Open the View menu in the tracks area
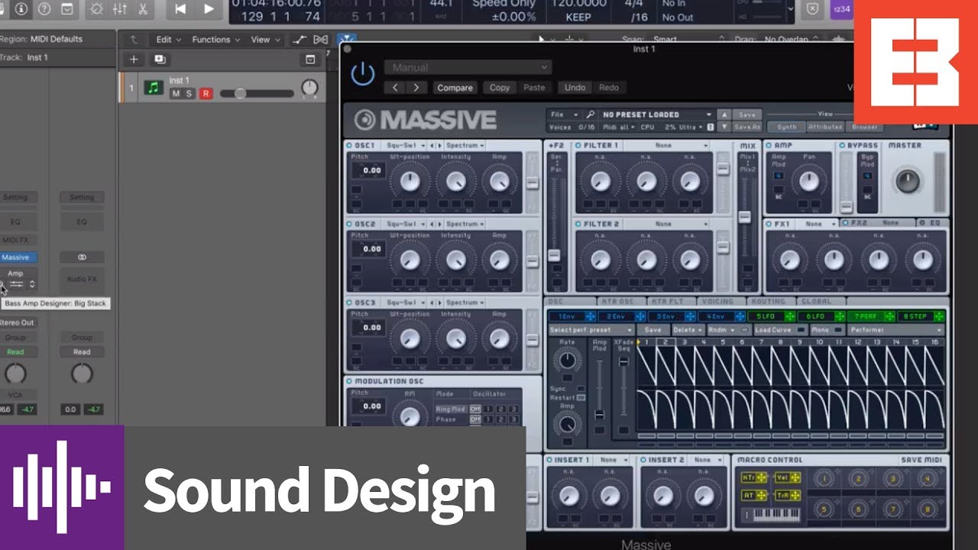The image size is (978, 550). [x=264, y=40]
